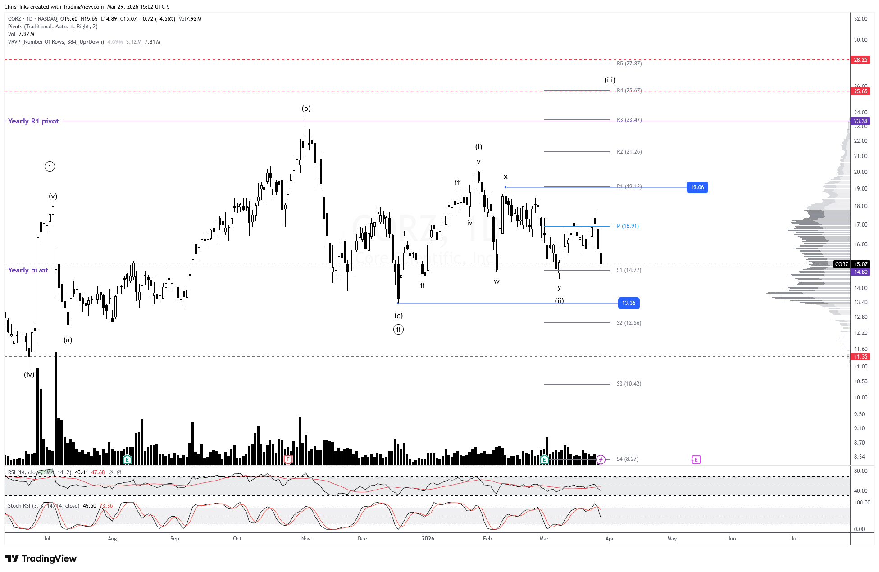Click the TradingView logo
The image size is (879, 572).
coord(41,558)
